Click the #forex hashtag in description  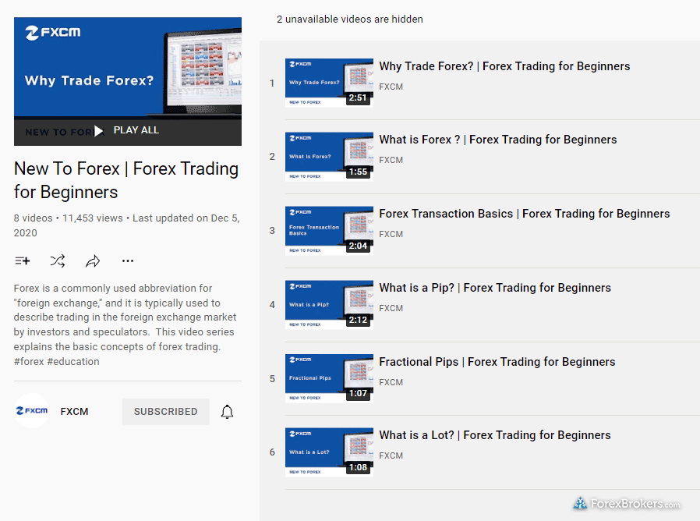(x=29, y=362)
